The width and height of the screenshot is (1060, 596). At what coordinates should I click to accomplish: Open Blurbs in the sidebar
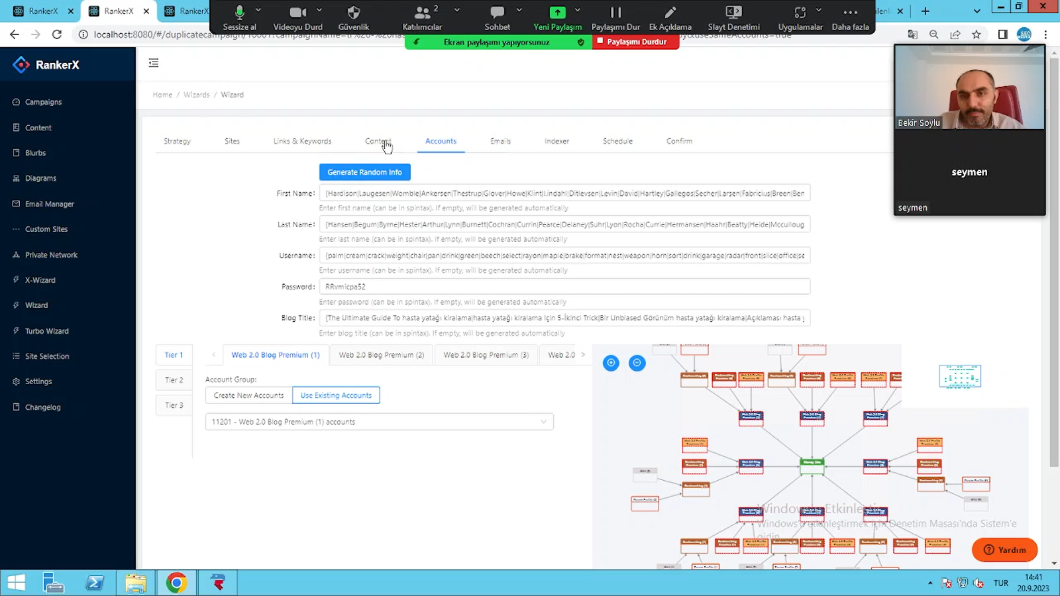(36, 153)
